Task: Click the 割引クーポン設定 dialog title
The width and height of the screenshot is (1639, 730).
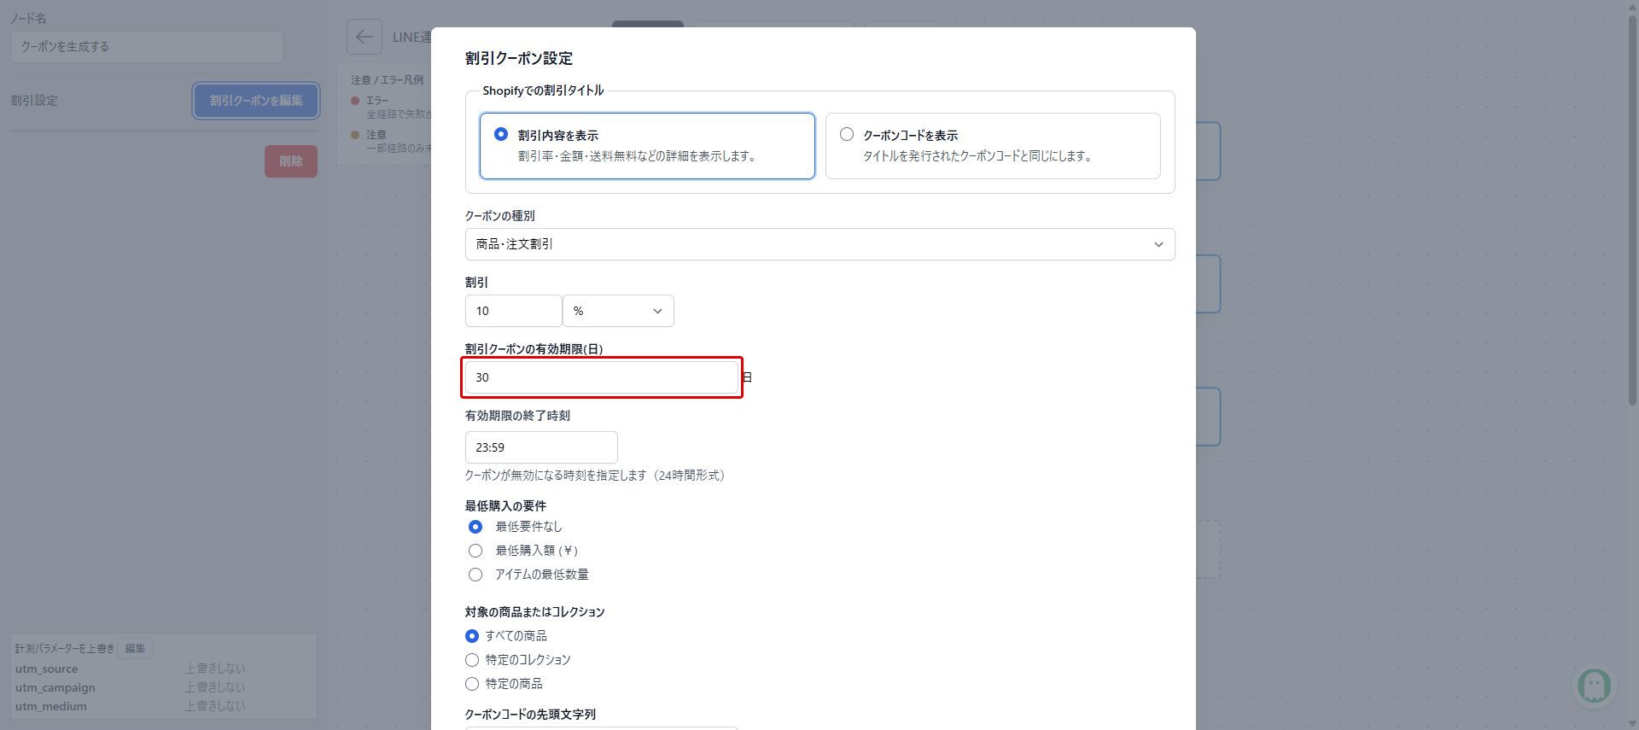Action: coord(519,58)
